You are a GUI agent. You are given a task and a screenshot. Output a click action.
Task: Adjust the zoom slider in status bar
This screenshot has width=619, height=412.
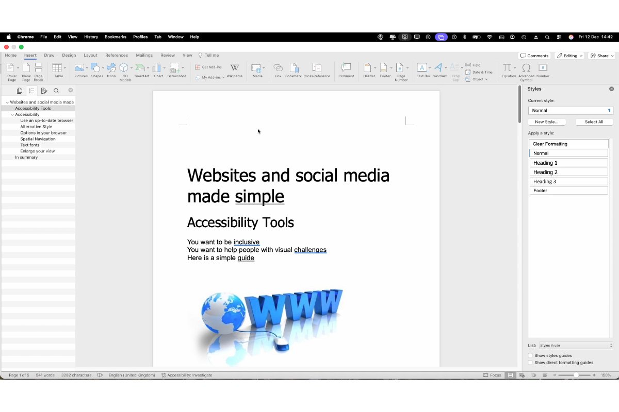(x=576, y=375)
